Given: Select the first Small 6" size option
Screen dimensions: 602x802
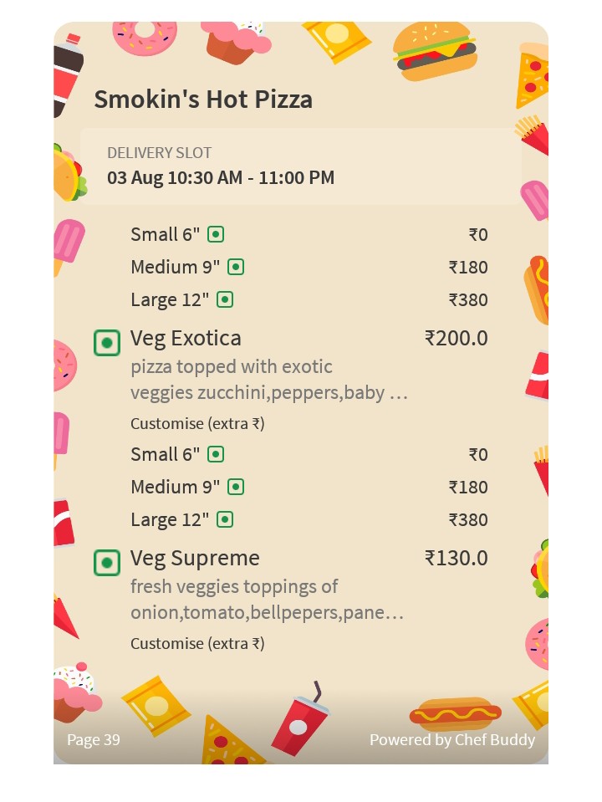Looking at the screenshot, I should [309, 235].
